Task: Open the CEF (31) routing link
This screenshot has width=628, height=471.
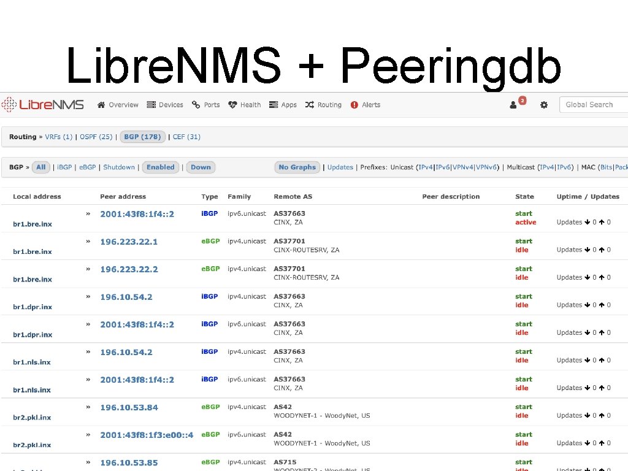Action: [x=186, y=137]
